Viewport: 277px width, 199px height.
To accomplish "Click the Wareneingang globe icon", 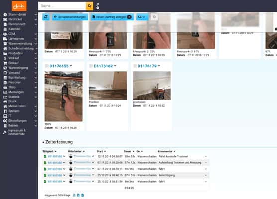I will pyautogui.click(x=5, y=68).
